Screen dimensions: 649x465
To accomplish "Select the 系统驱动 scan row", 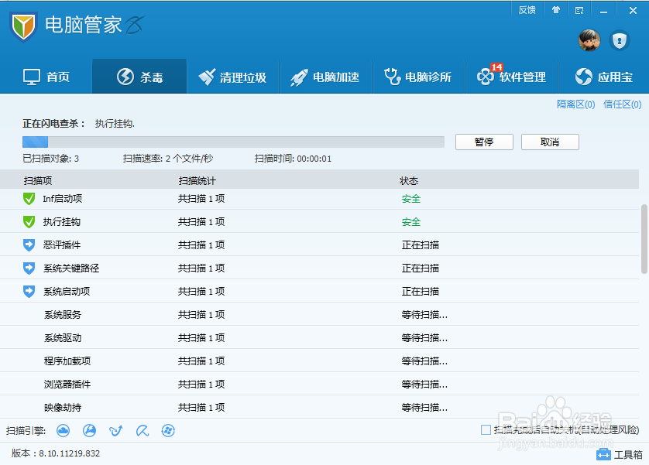I will (x=319, y=337).
